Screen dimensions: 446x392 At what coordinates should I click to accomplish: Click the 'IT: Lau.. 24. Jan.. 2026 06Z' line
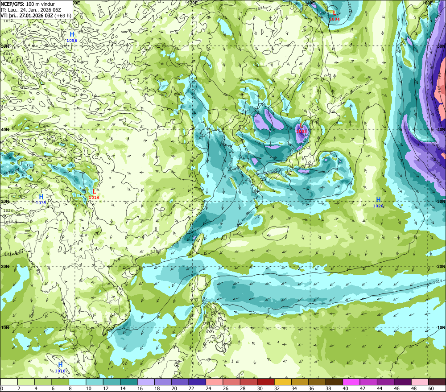point(31,10)
